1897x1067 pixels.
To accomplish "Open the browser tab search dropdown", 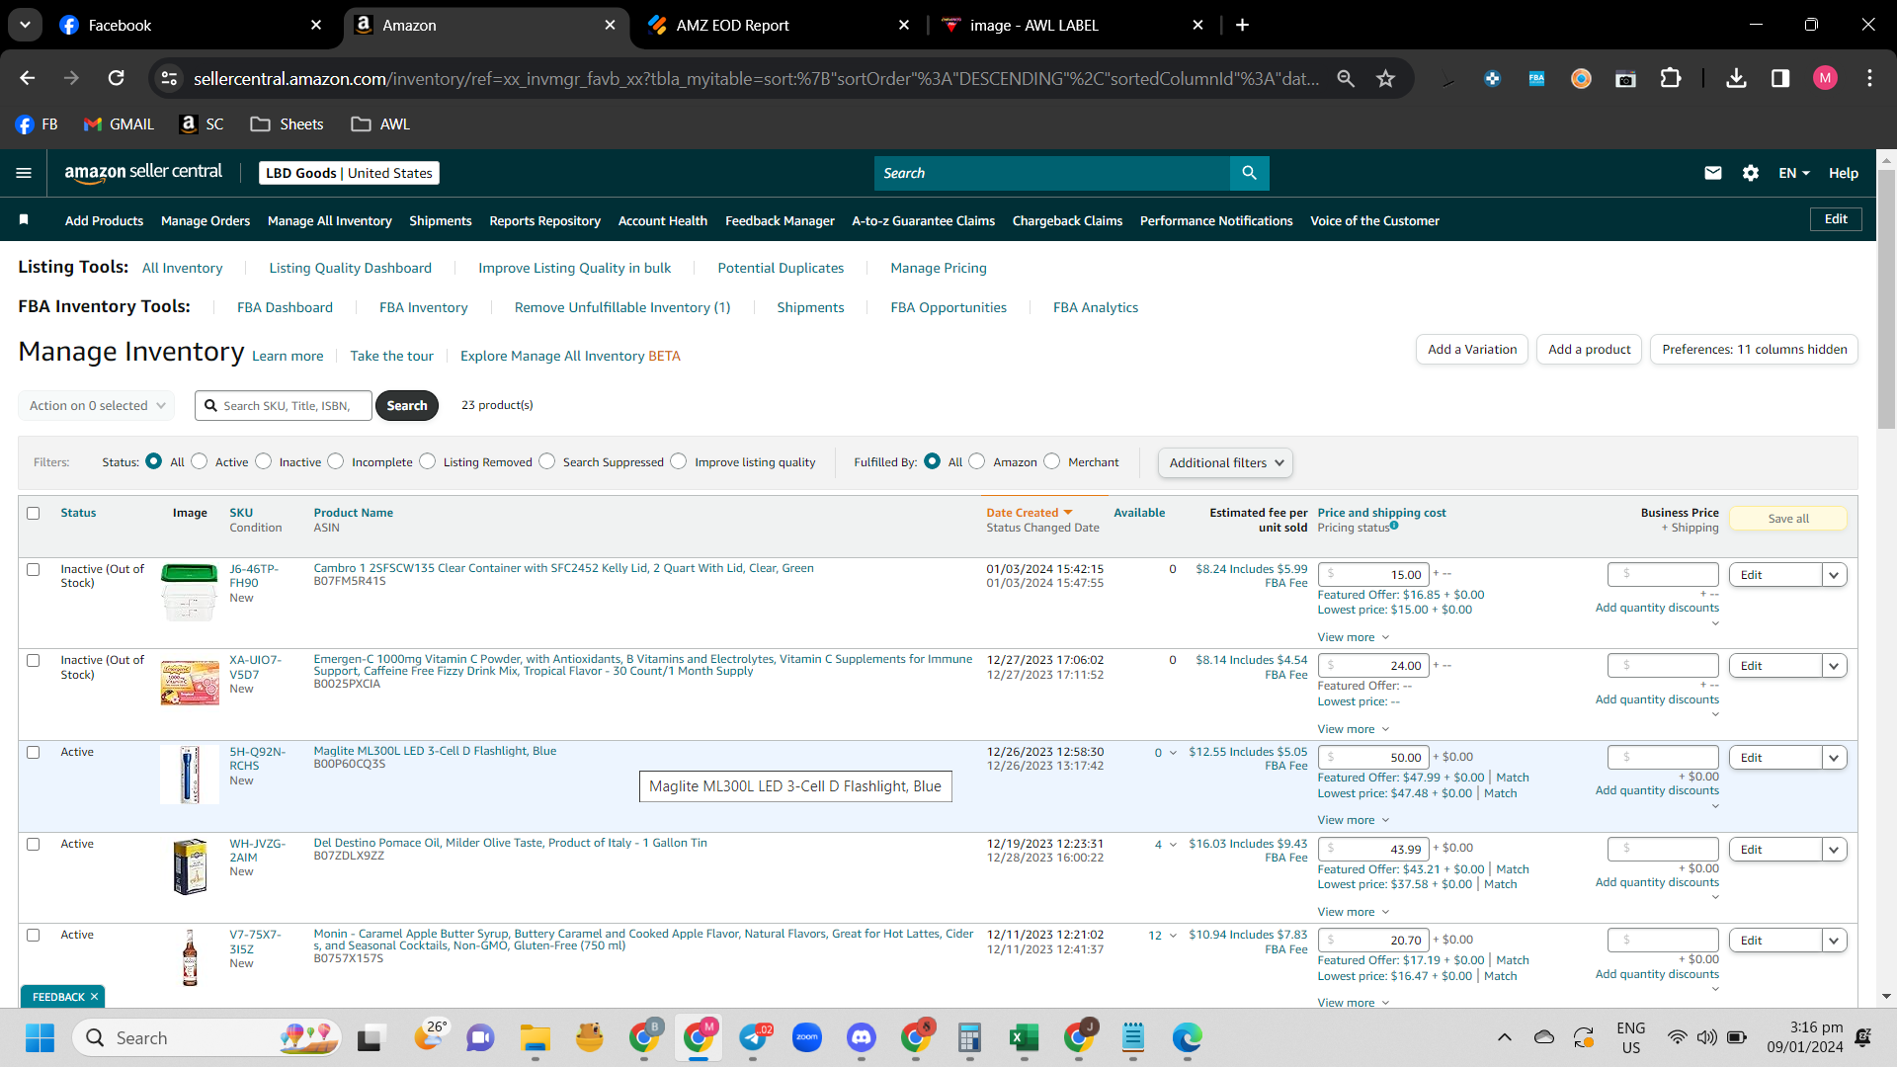I will pyautogui.click(x=25, y=25).
